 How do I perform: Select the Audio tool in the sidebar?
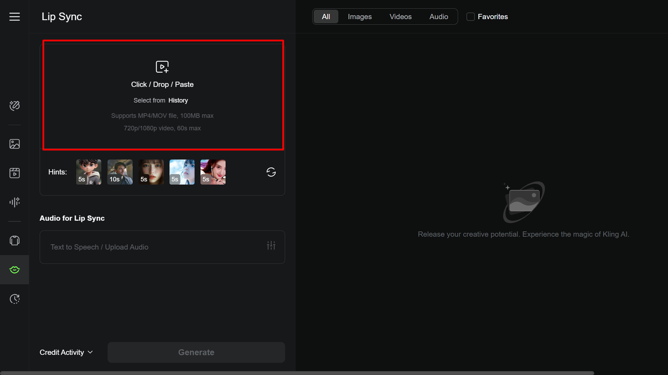[14, 202]
